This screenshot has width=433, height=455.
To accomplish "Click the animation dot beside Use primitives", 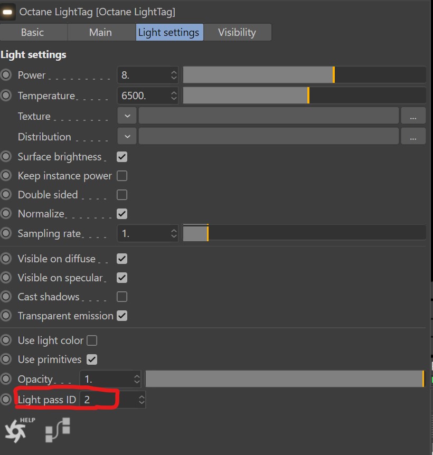I will click(6, 359).
